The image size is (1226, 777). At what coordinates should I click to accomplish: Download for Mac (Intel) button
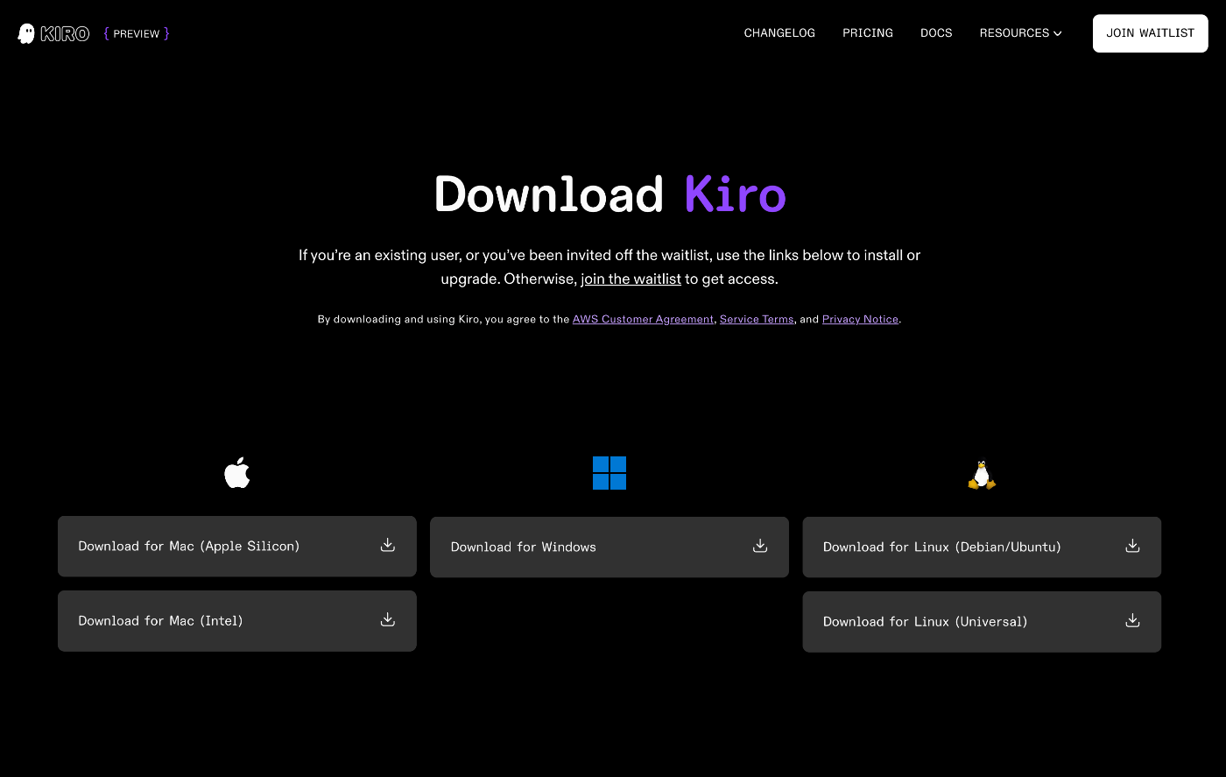[237, 620]
